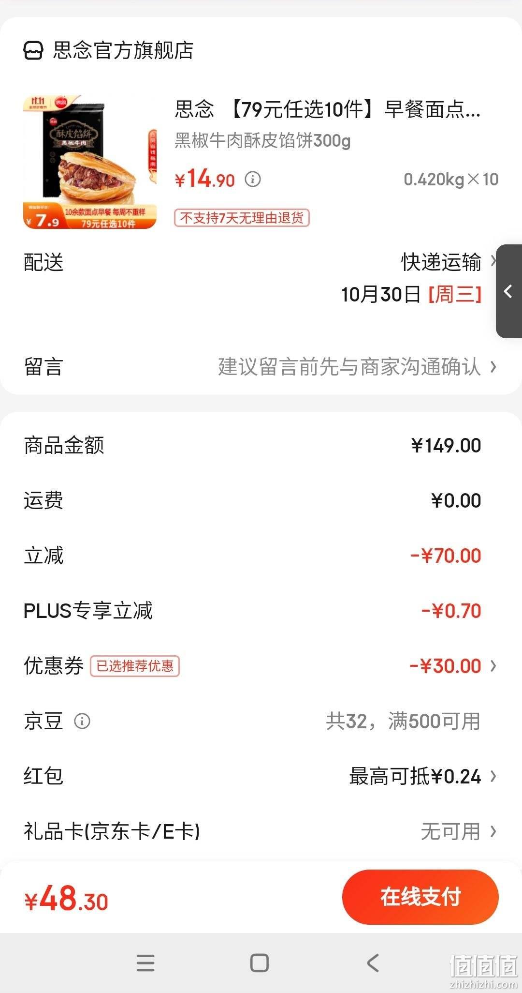Expand the 优惠券 coupon selection chevron
The width and height of the screenshot is (522, 993).
coord(493,666)
